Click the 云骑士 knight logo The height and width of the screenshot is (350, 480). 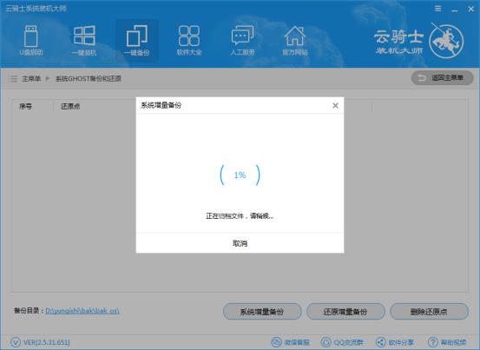click(446, 41)
